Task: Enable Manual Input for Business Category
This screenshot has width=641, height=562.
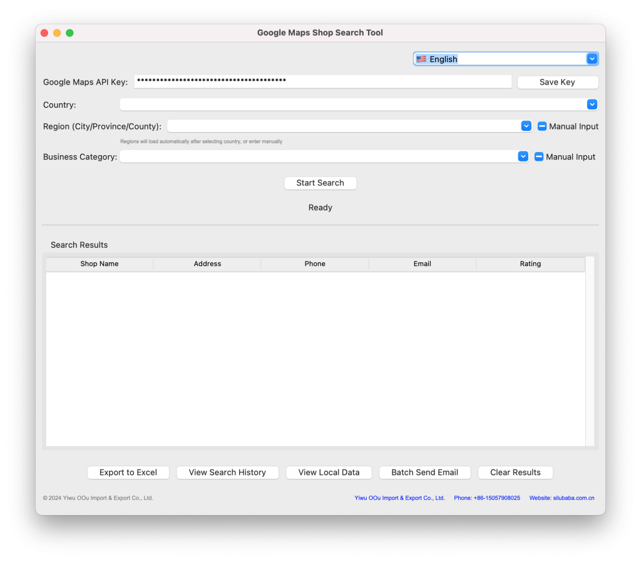Action: pos(539,157)
